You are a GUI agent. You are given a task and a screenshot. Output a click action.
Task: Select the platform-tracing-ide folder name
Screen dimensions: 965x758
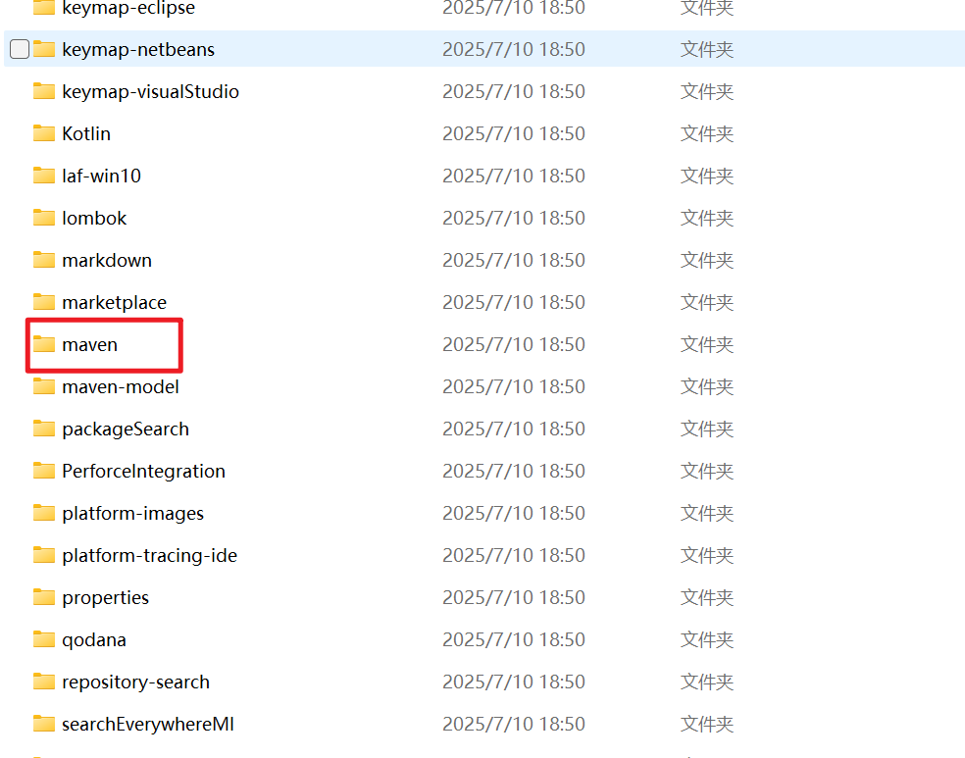(x=149, y=556)
